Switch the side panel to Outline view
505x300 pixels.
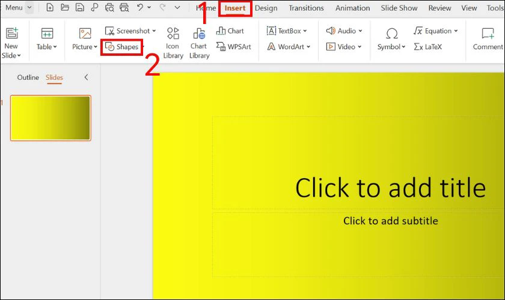tap(28, 77)
